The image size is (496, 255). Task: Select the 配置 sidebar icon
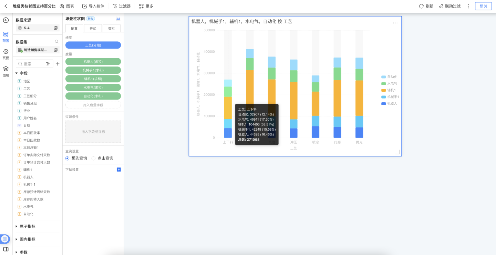[6, 37]
